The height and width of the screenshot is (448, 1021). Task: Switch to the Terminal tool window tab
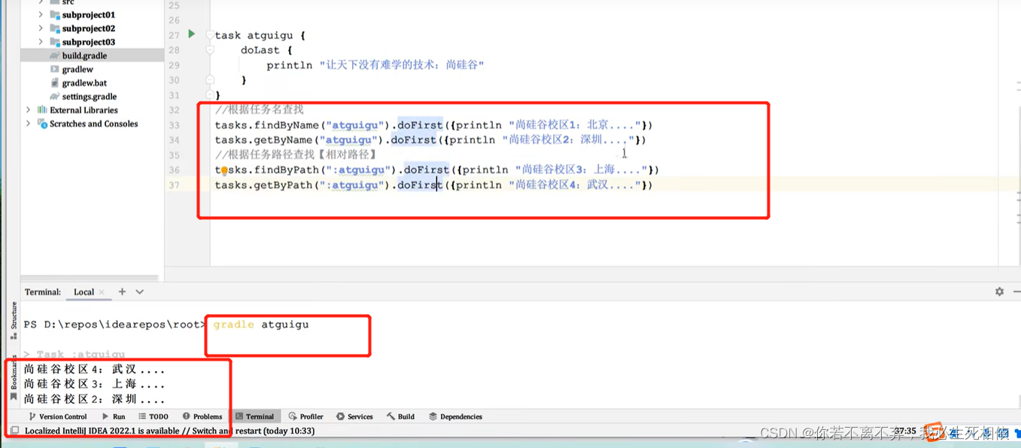click(254, 416)
